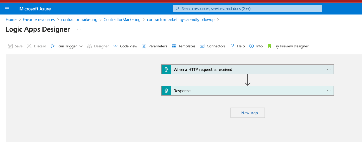The height and width of the screenshot is (142, 362).
Task: Click the Help question mark icon
Action: coord(232,46)
